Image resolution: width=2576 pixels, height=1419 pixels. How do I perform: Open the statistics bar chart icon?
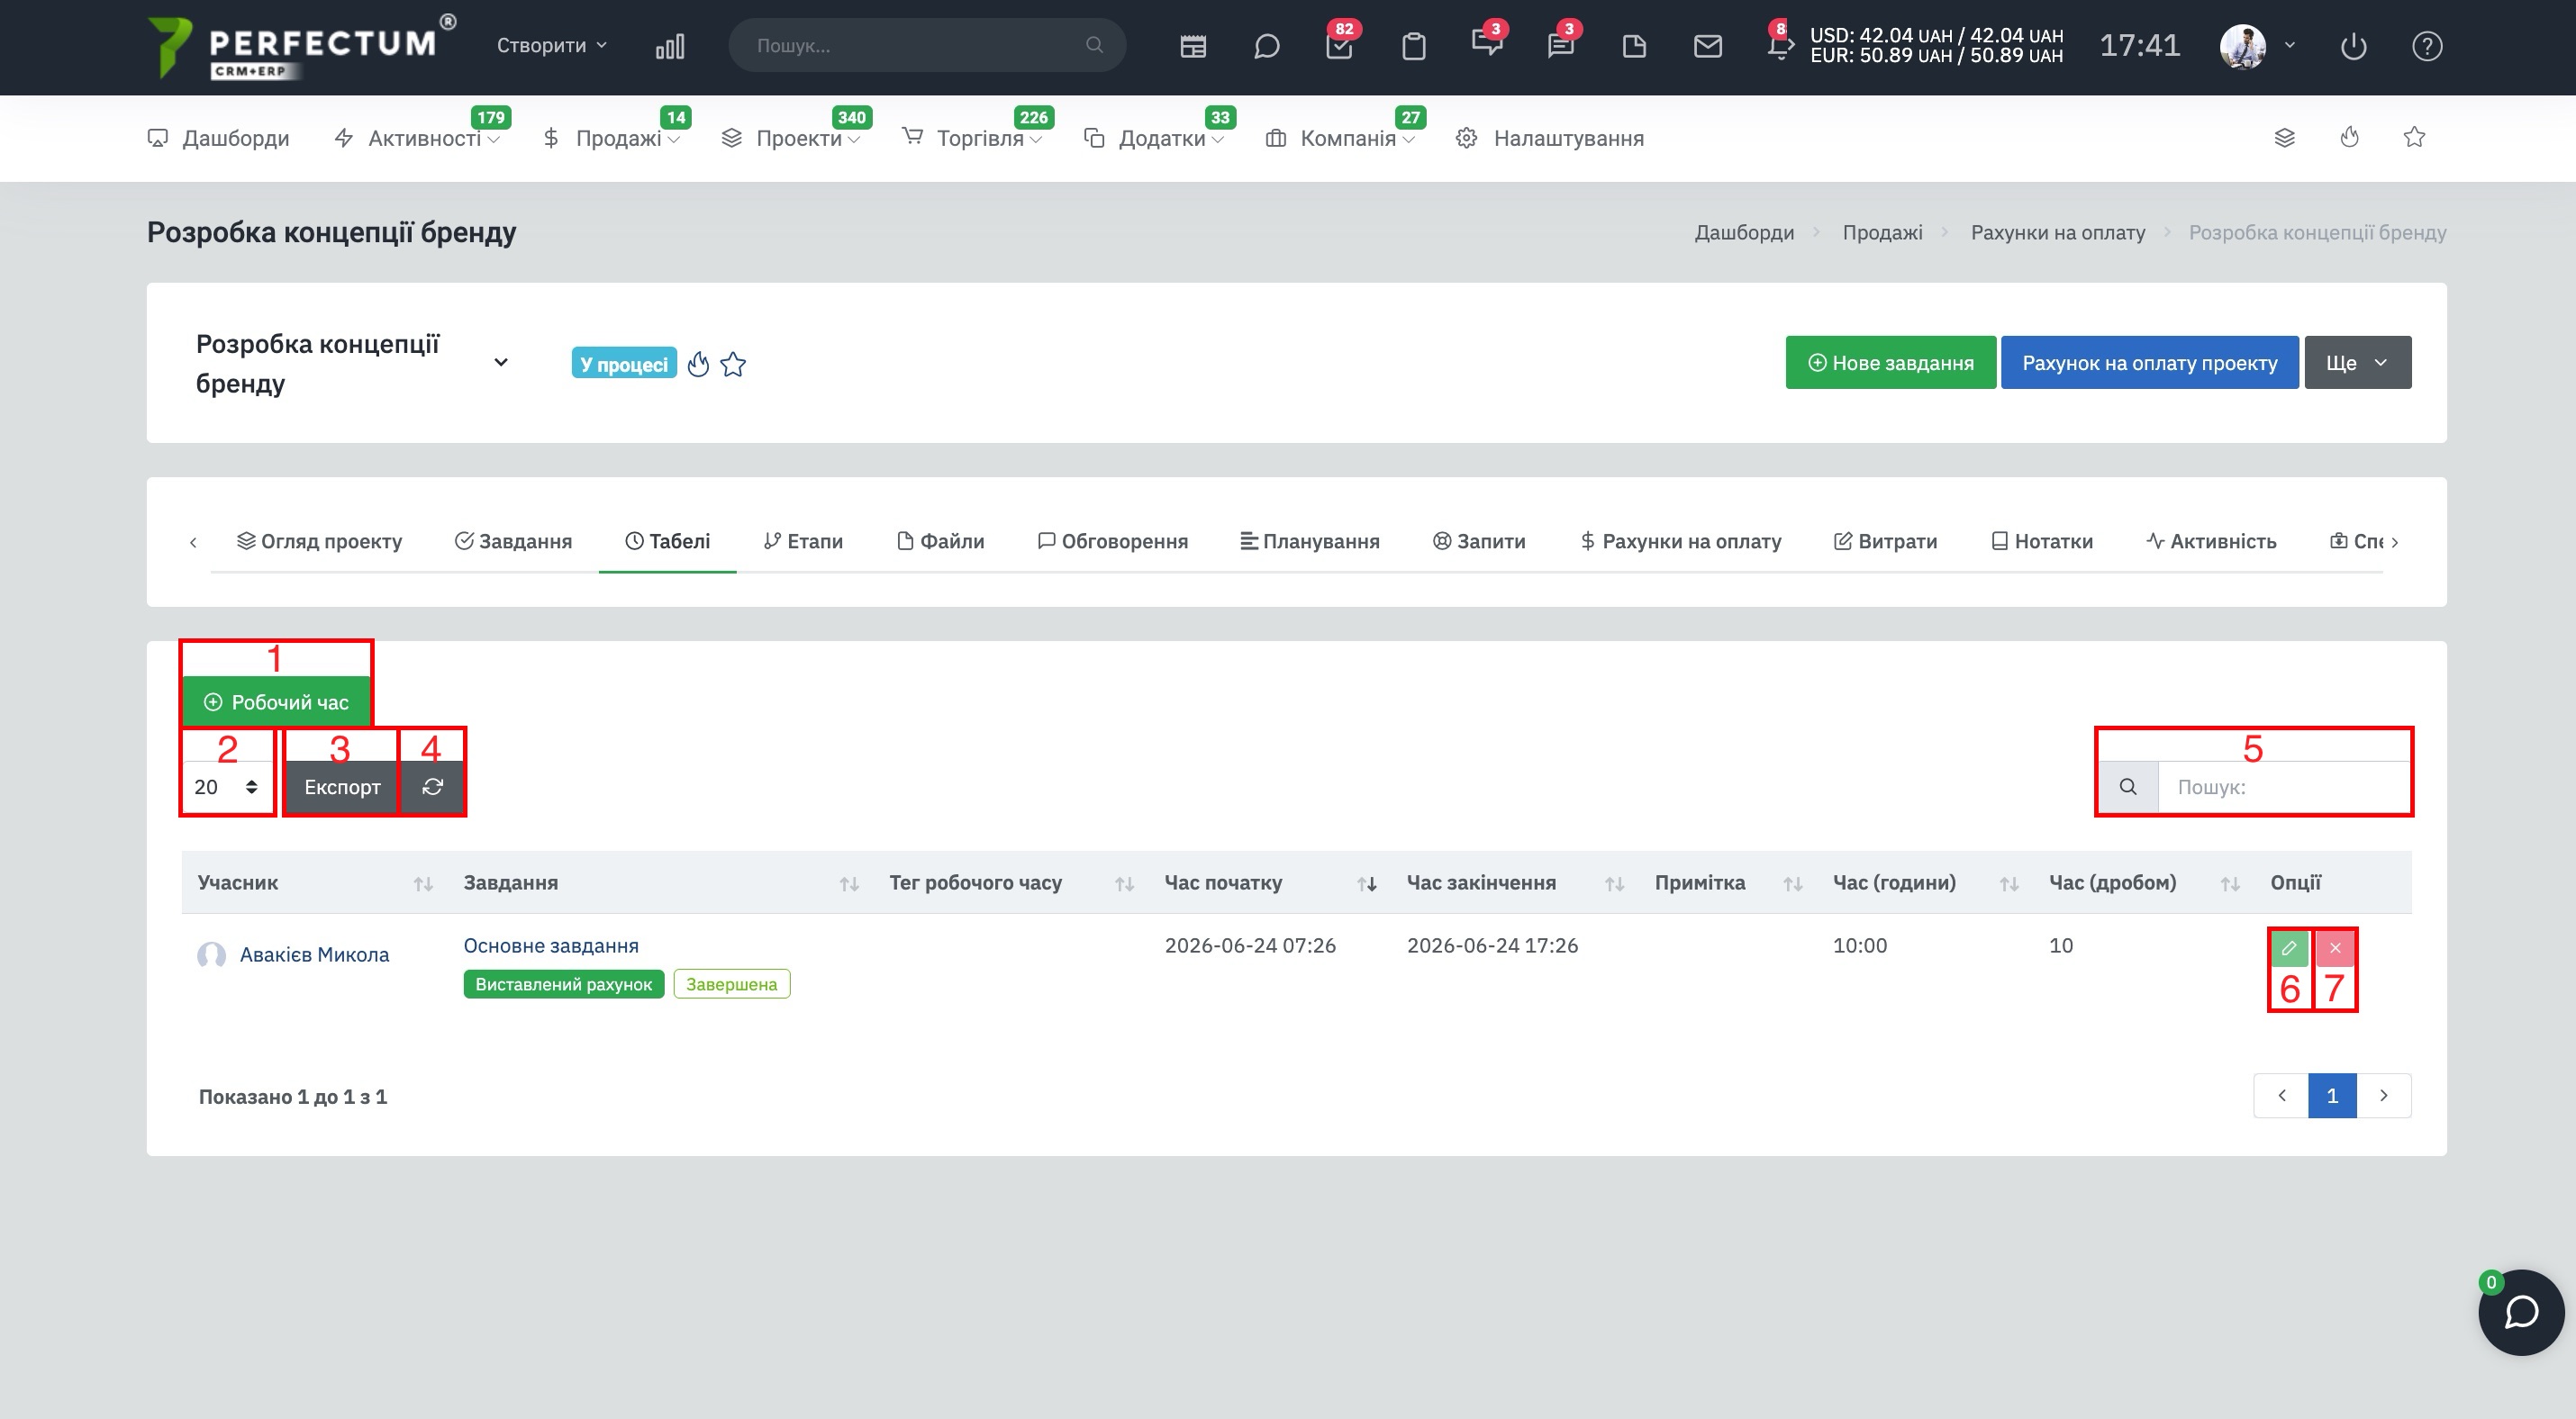[670, 46]
